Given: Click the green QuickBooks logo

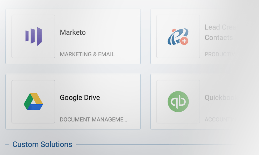Looking at the screenshot, I should 178,102.
